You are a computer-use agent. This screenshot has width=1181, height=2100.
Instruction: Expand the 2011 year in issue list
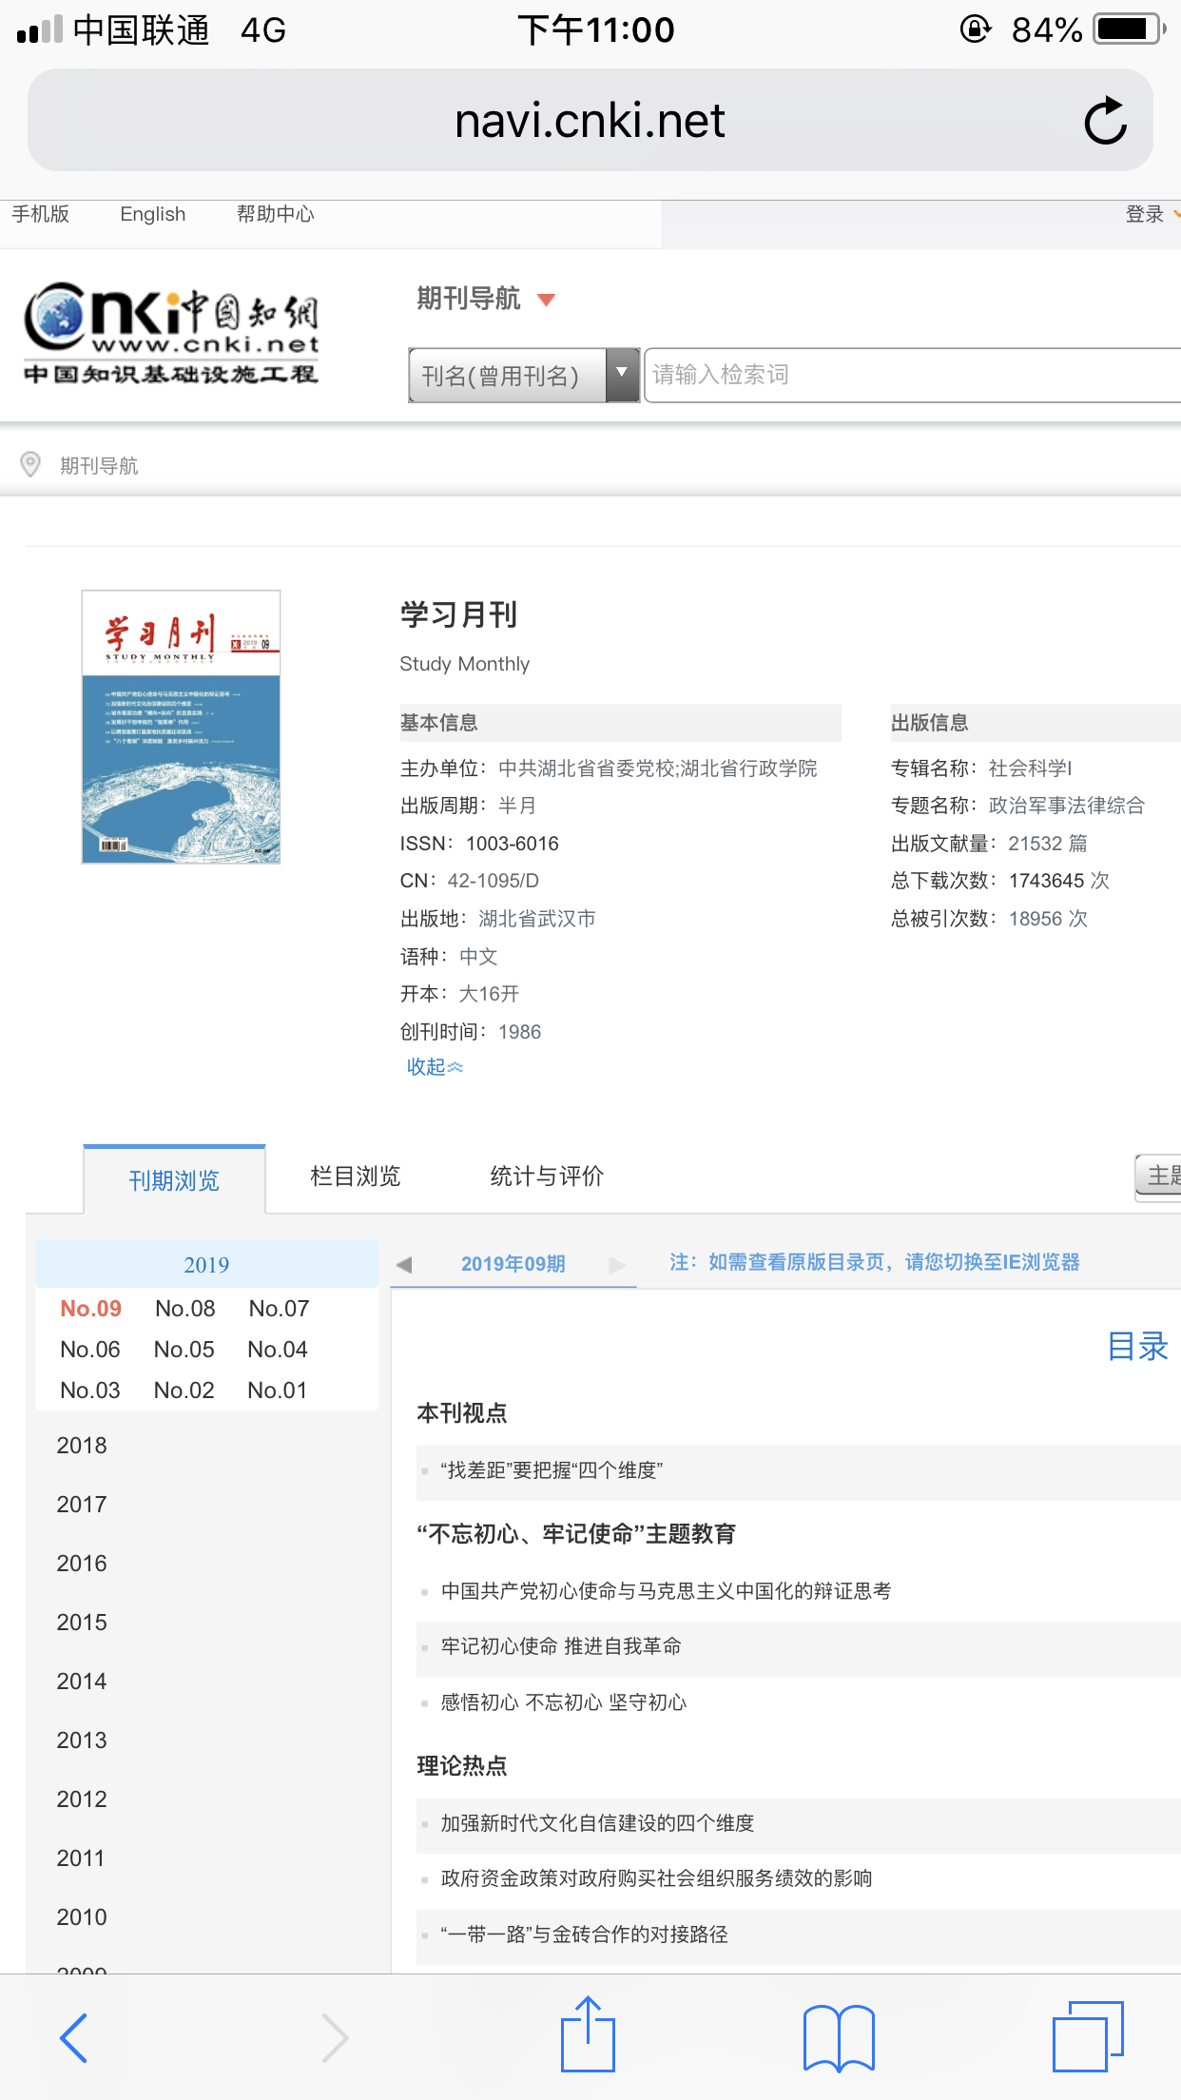82,1858
